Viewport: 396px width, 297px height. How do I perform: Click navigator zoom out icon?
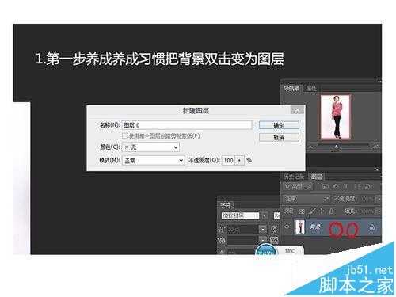(x=311, y=147)
